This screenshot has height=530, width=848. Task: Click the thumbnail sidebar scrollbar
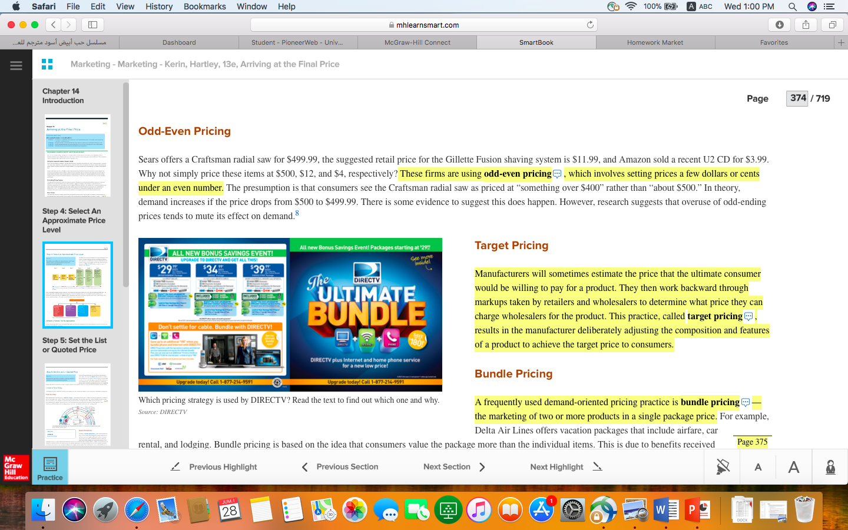tap(125, 184)
